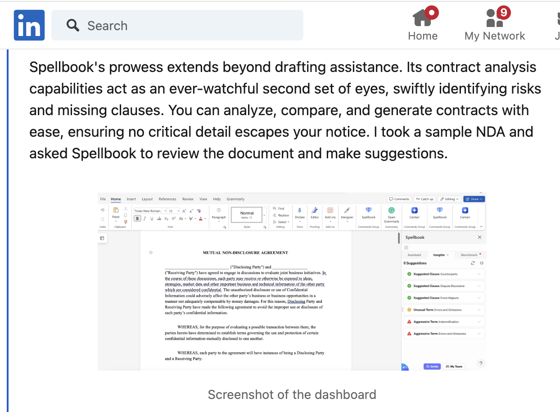
Task: Click the Dictate microphone icon
Action: [299, 210]
